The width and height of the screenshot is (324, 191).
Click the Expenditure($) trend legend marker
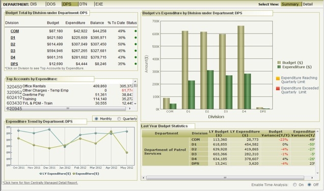[x=74, y=174]
